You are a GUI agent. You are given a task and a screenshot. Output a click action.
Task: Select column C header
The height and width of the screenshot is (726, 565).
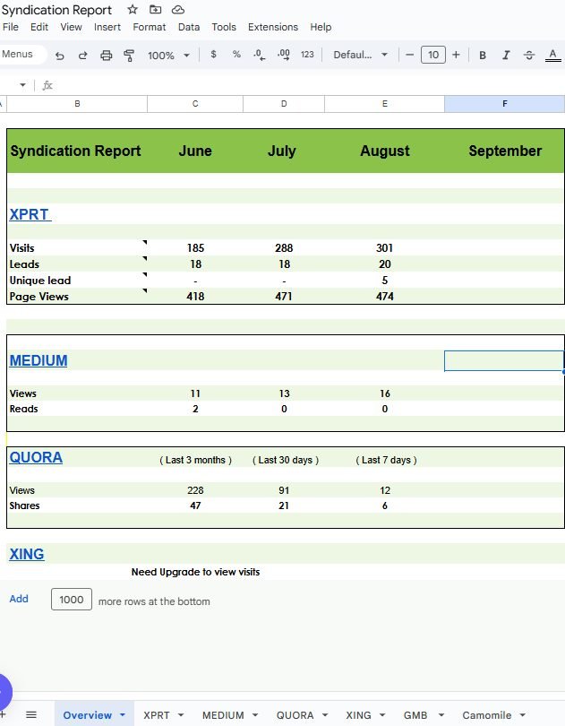(x=195, y=104)
